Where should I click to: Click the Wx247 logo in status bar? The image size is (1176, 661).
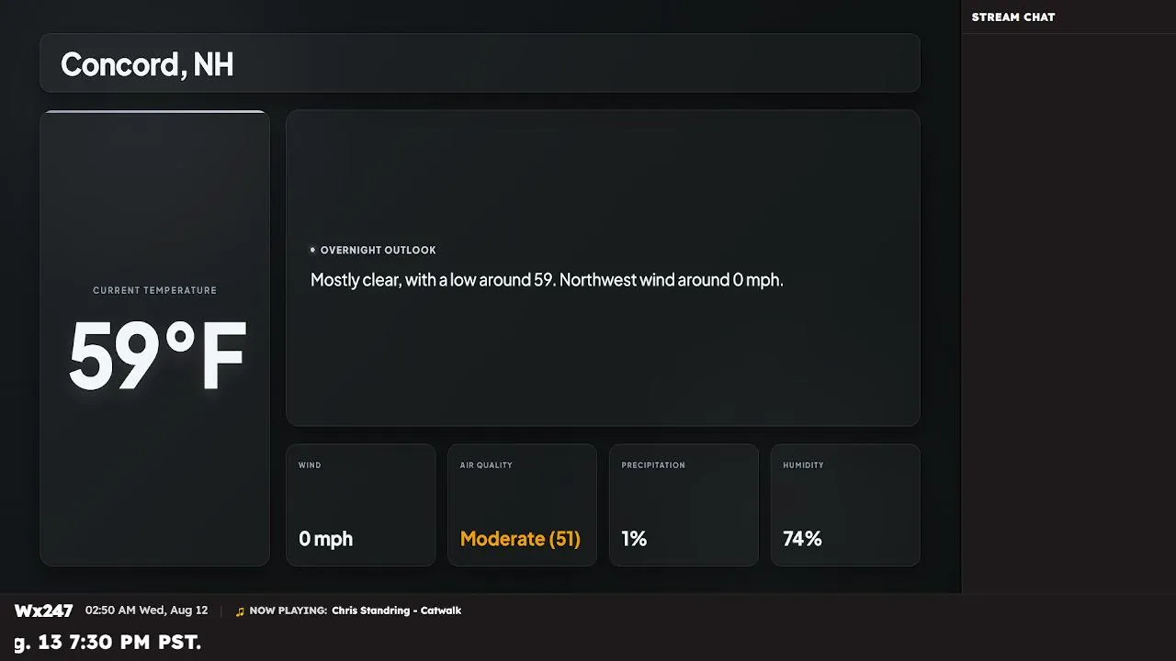[x=43, y=611]
